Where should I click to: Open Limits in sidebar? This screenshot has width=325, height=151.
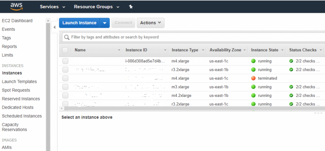(x=7, y=55)
